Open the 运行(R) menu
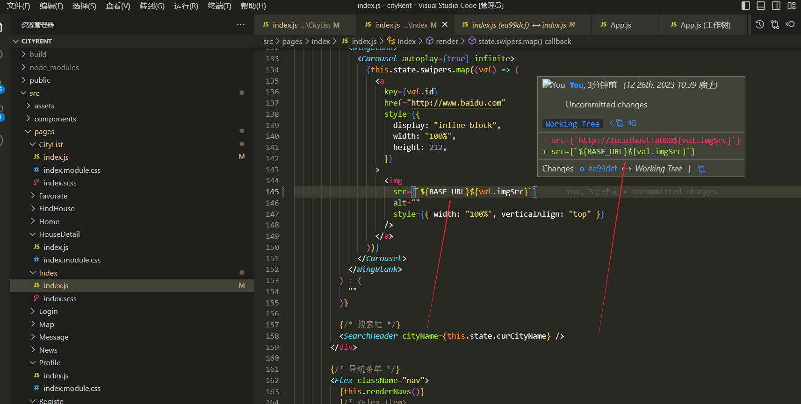The image size is (801, 404). coord(186,6)
